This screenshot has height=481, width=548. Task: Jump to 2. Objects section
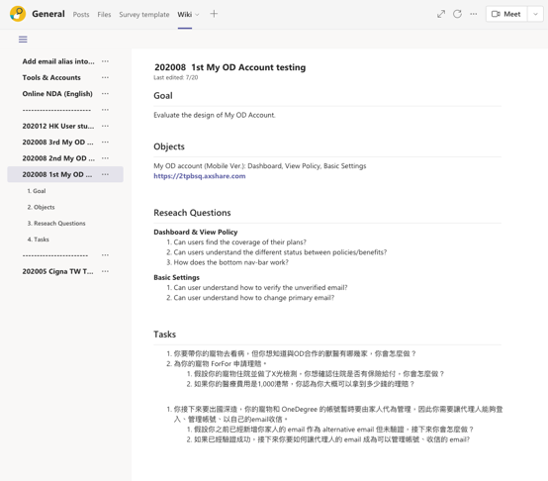[41, 207]
